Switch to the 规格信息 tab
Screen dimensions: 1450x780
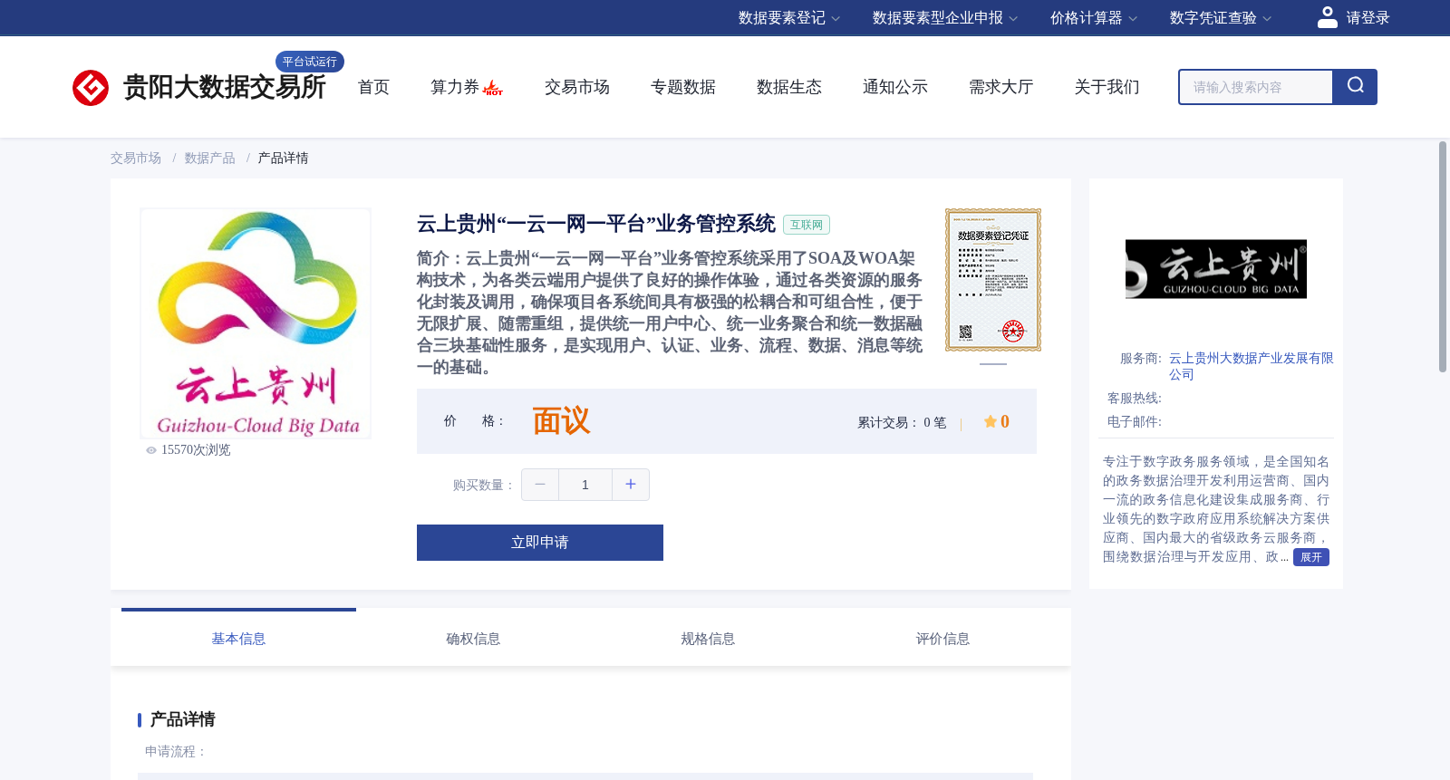click(708, 639)
